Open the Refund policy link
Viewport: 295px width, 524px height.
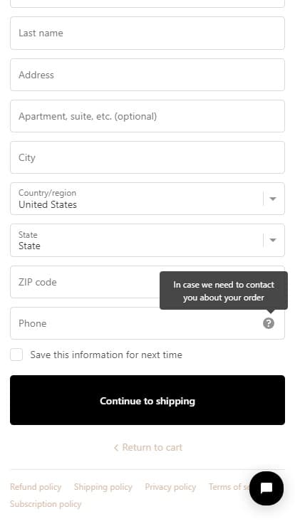(x=36, y=487)
